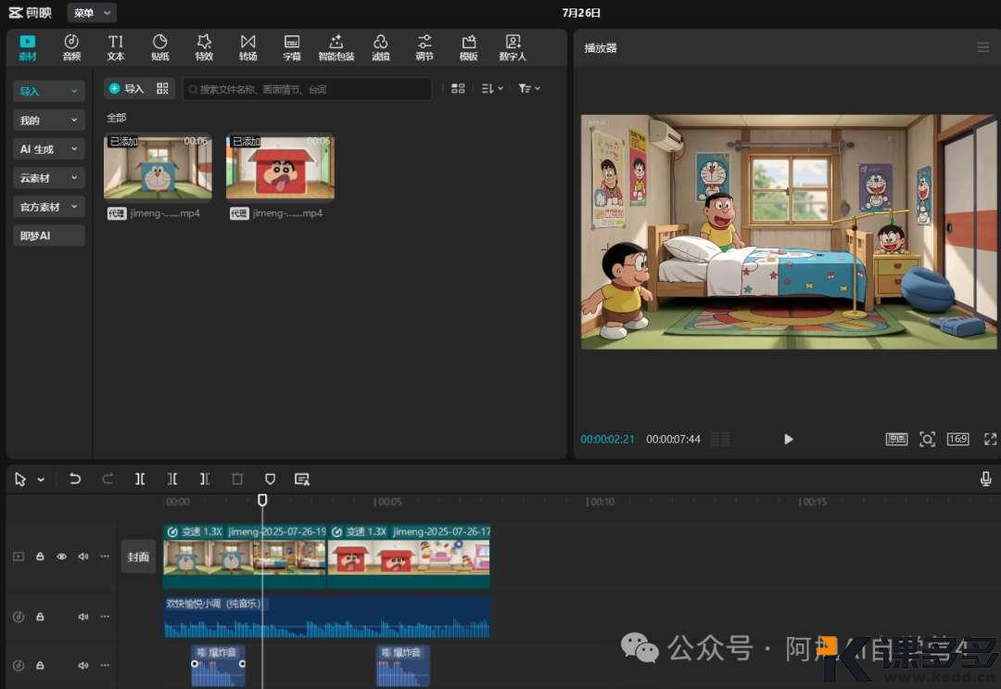
Task: Delete the right part at the playhead
Action: coord(205,478)
